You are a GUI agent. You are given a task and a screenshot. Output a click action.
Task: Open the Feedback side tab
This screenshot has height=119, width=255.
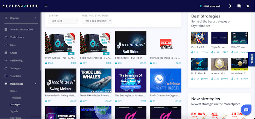252,59
